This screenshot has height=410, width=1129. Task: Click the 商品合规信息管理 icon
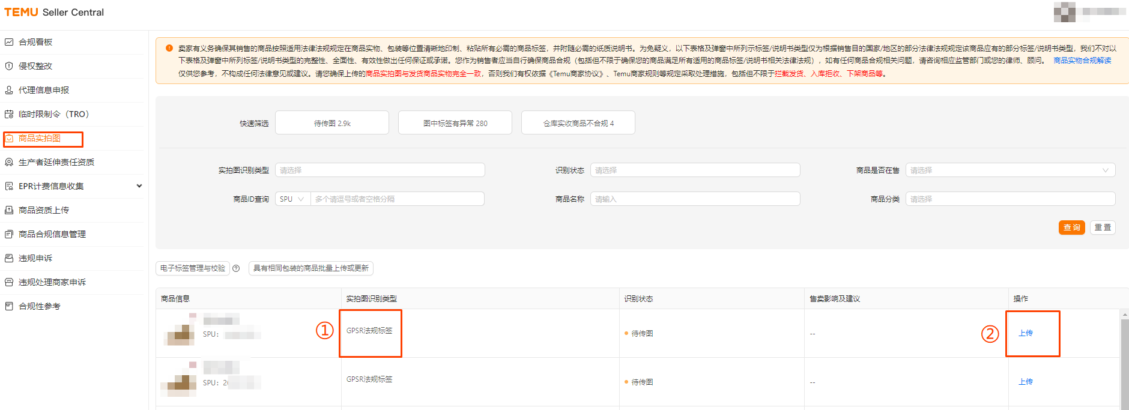tap(9, 234)
